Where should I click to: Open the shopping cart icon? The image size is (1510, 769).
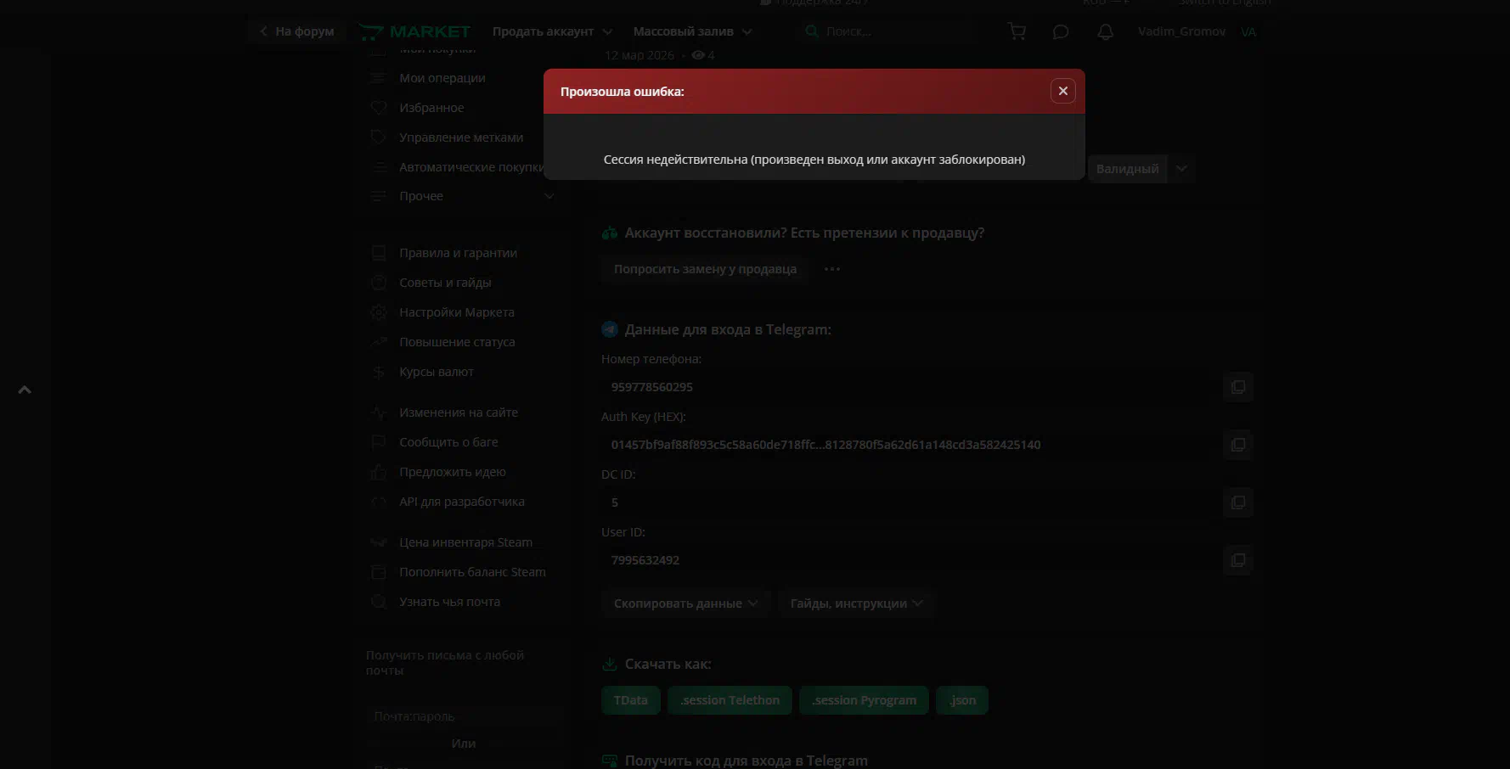[x=1017, y=31]
